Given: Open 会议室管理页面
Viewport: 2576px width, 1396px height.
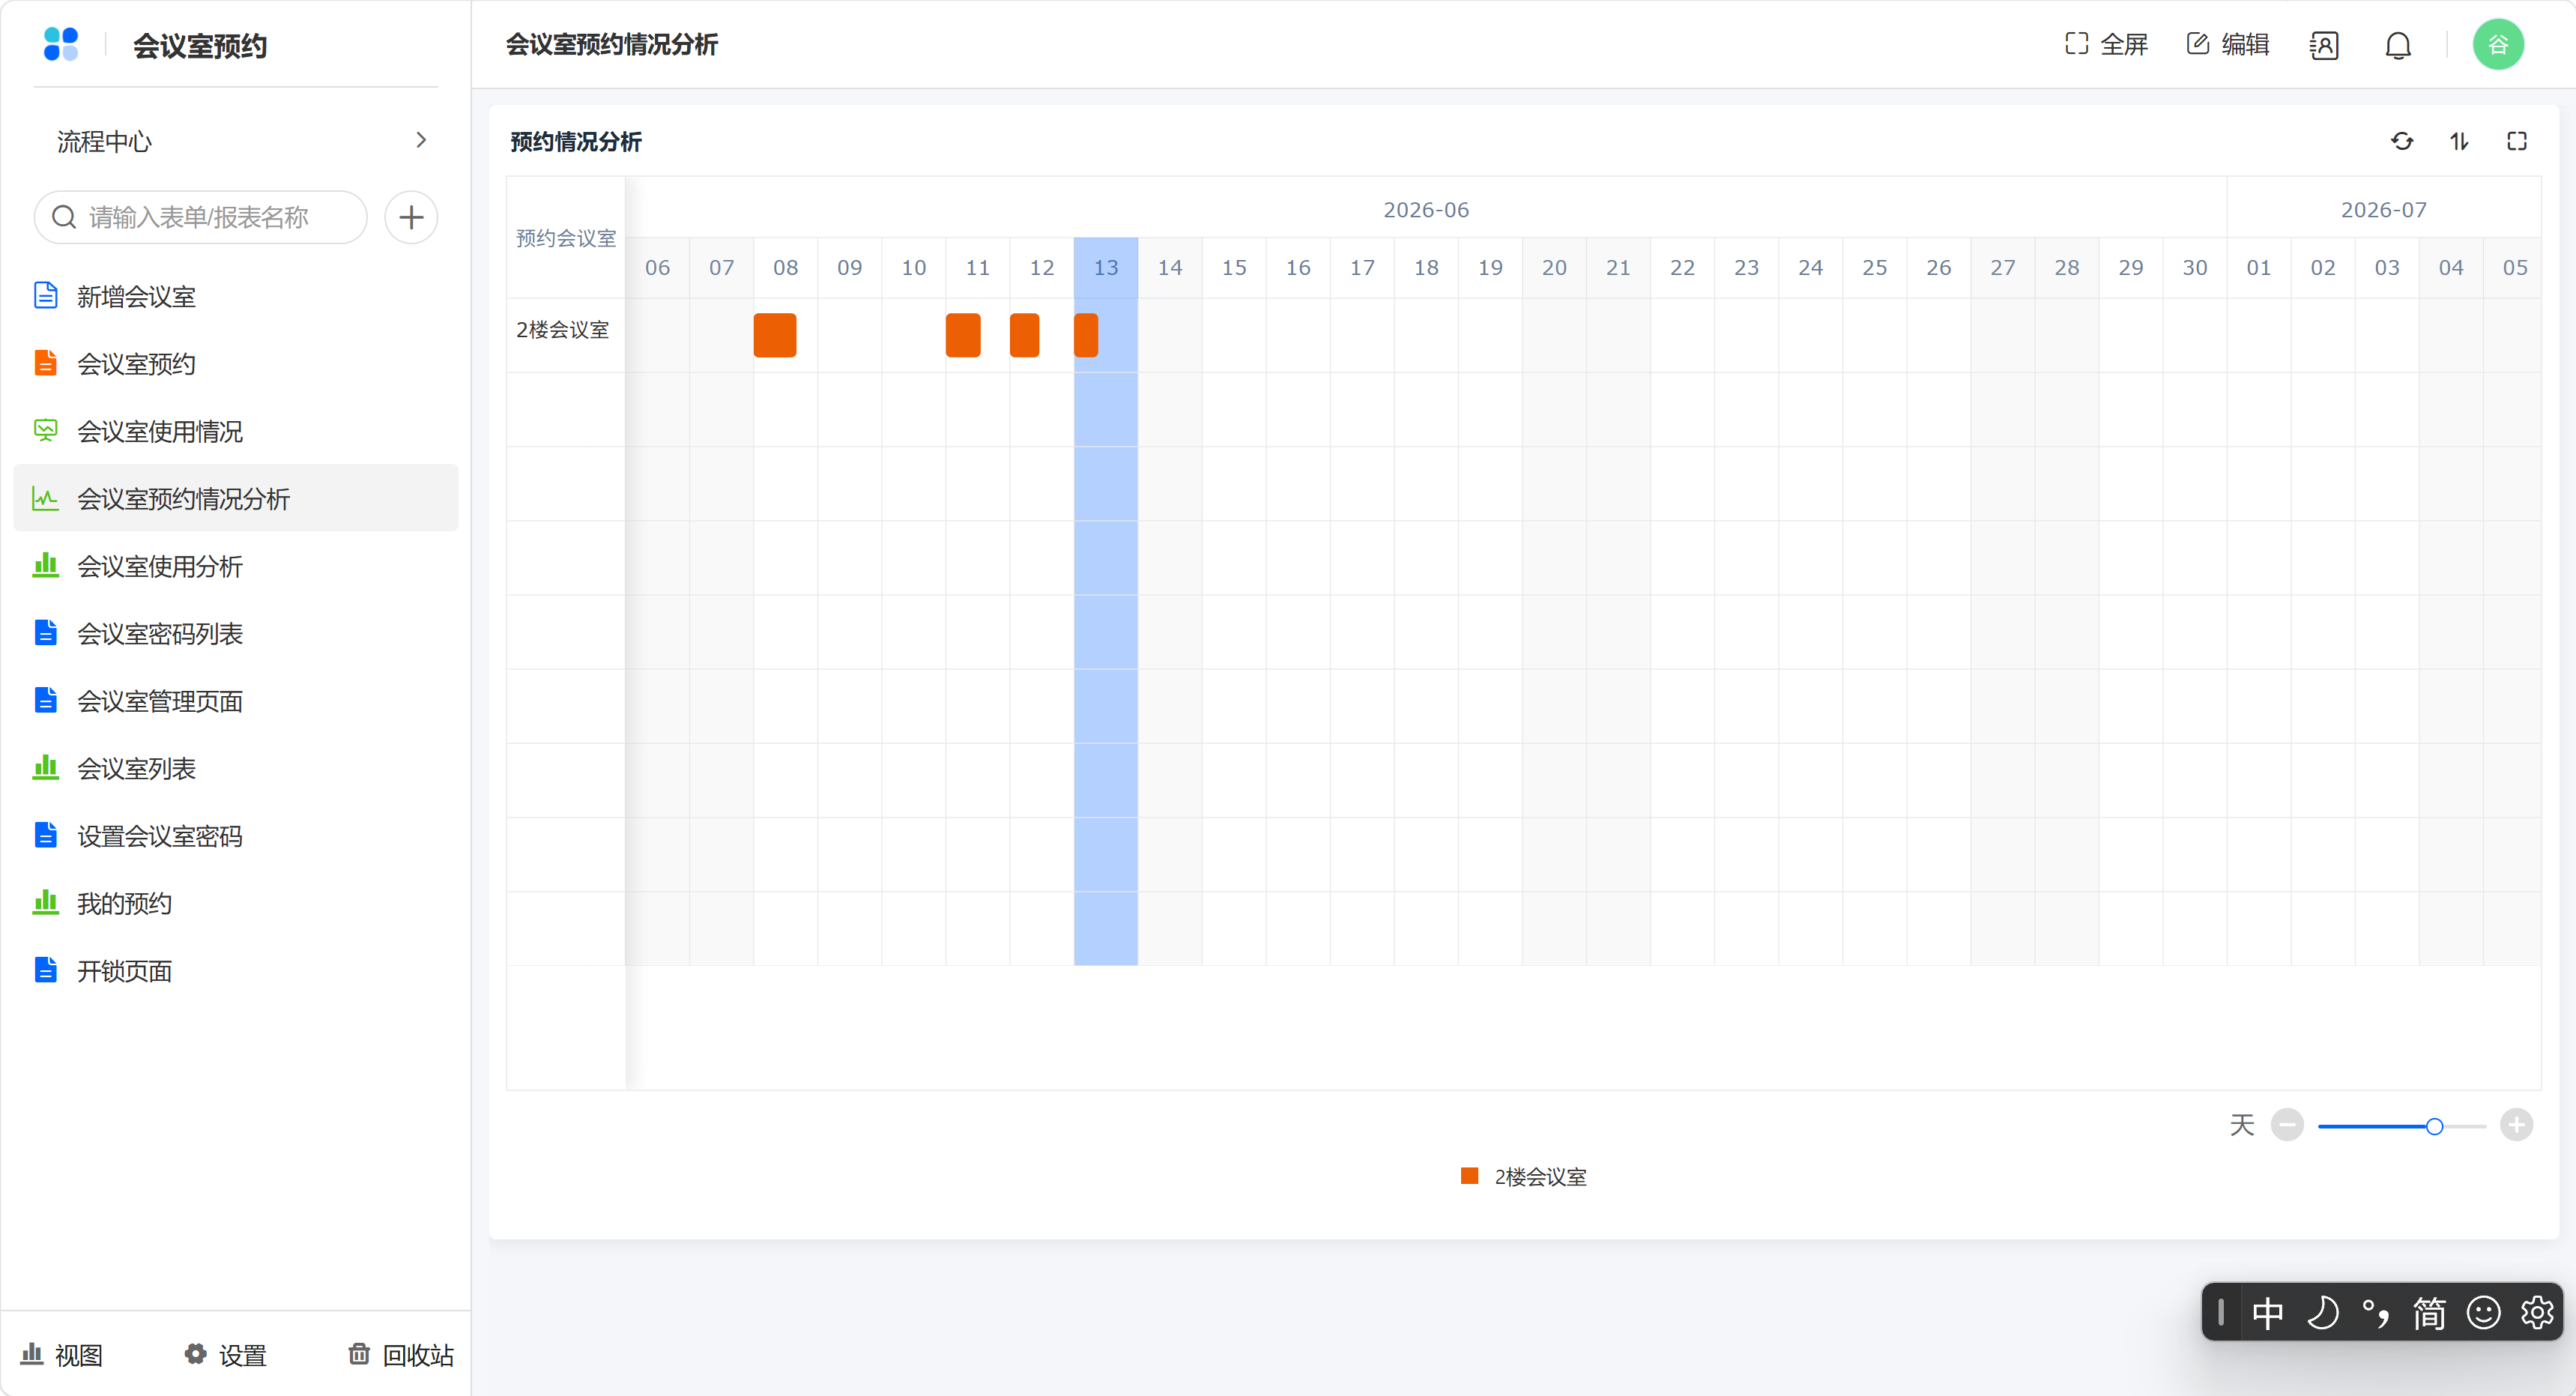Looking at the screenshot, I should tap(236, 701).
